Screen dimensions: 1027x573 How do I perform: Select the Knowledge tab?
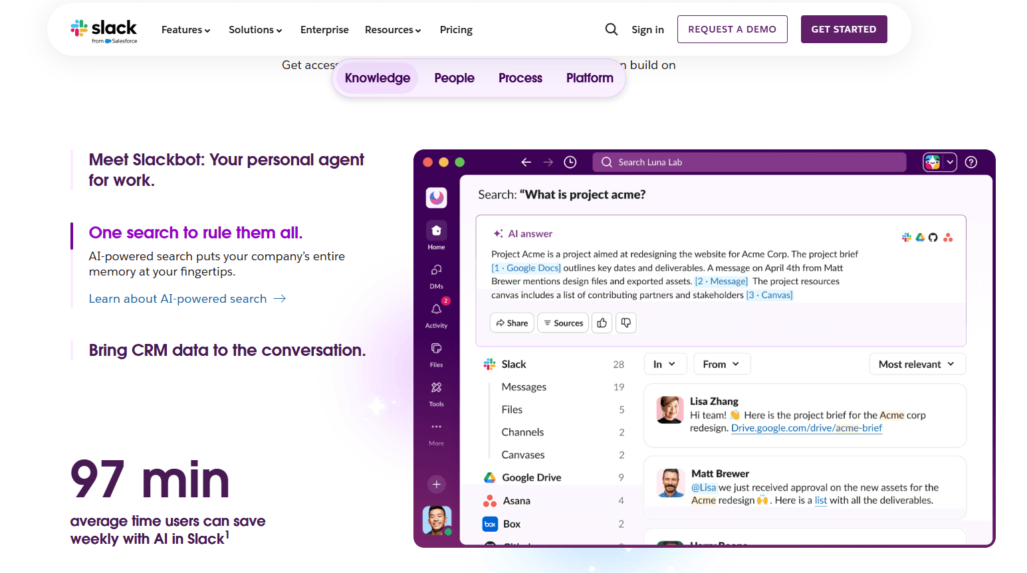[x=378, y=78]
